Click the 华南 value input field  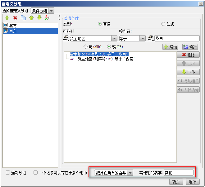[177, 38]
